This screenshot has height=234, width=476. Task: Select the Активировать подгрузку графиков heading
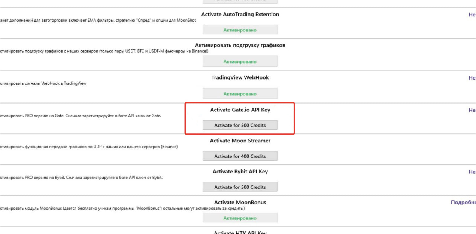pyautogui.click(x=240, y=45)
